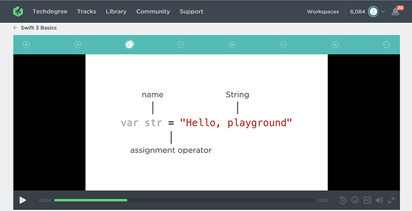Return to Swift 3 Basics course
Screen dimensions: 412x211
click(38, 28)
